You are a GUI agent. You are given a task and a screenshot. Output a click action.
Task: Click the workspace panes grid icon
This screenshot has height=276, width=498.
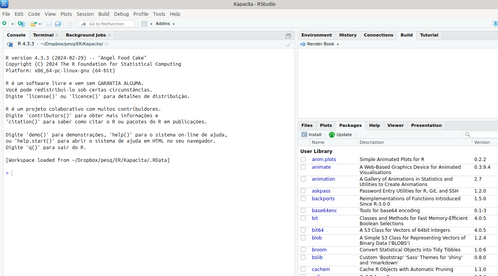145,24
